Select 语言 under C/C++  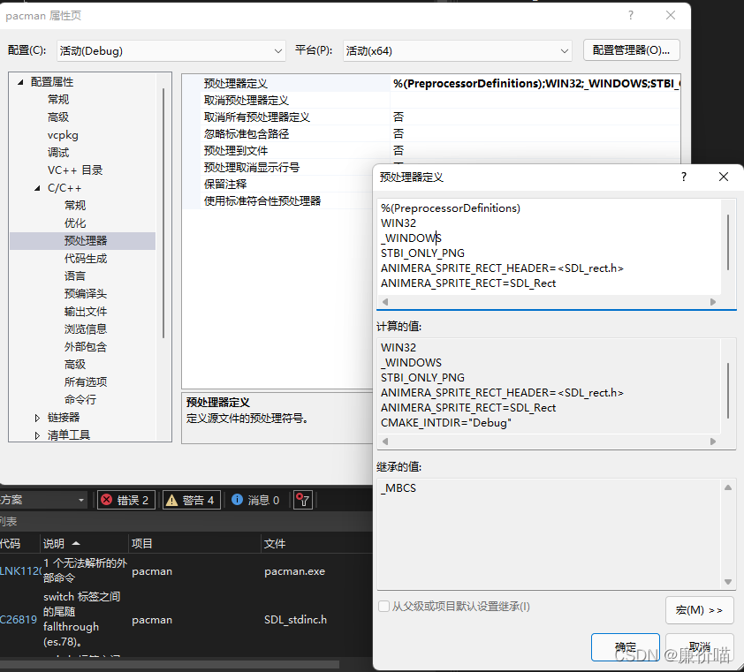pos(75,276)
